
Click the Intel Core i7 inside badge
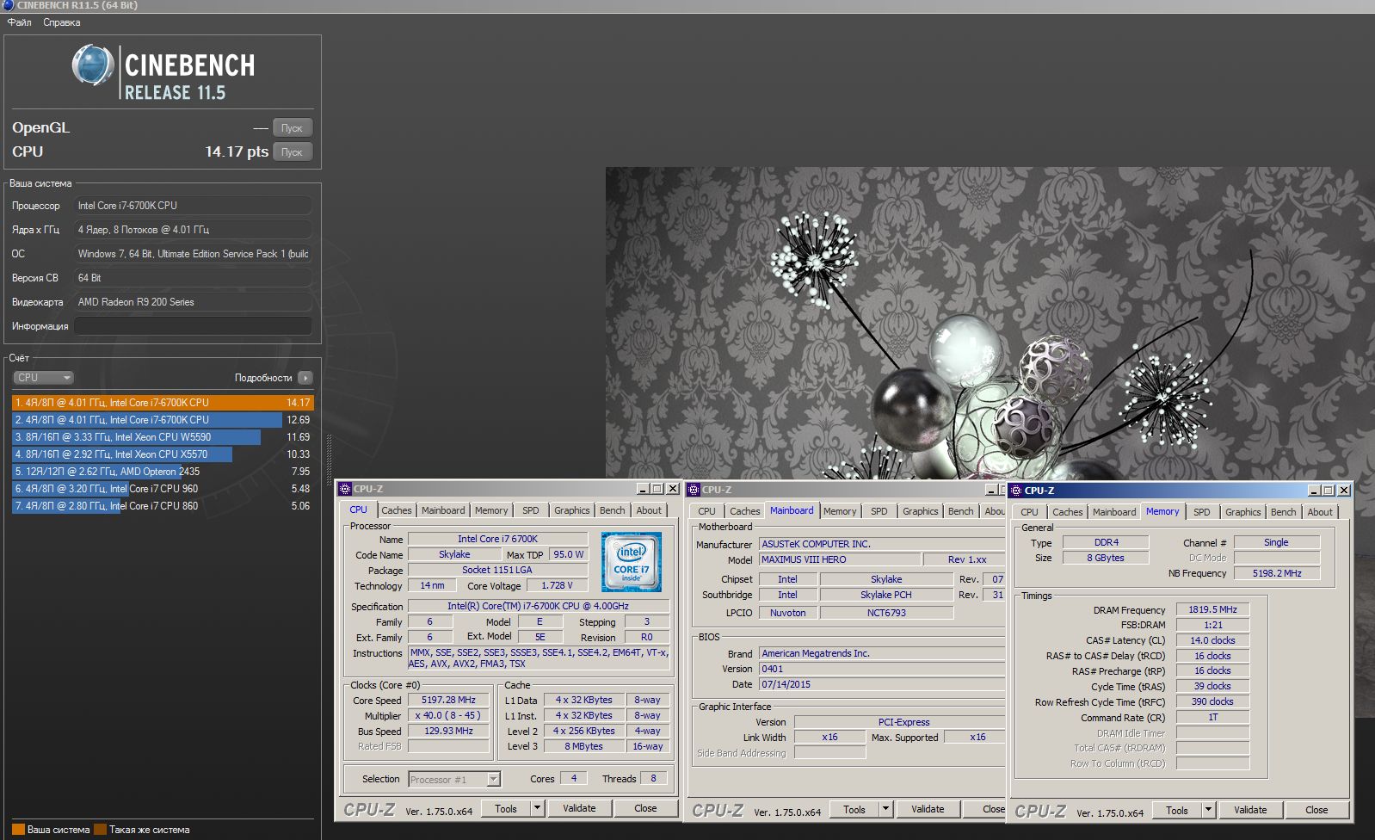coord(632,562)
